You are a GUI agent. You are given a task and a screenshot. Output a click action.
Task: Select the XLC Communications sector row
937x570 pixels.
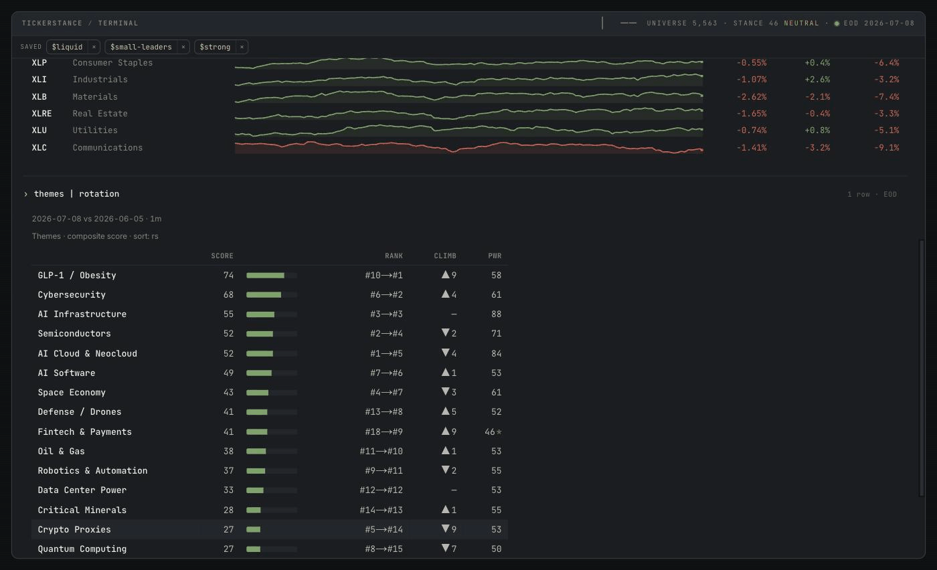point(466,148)
